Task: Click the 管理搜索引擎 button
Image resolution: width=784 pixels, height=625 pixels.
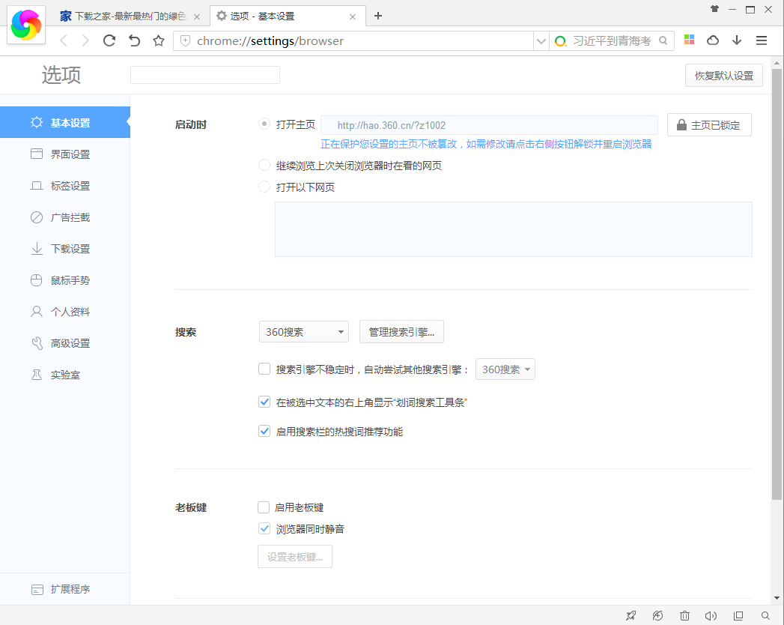Action: [401, 331]
